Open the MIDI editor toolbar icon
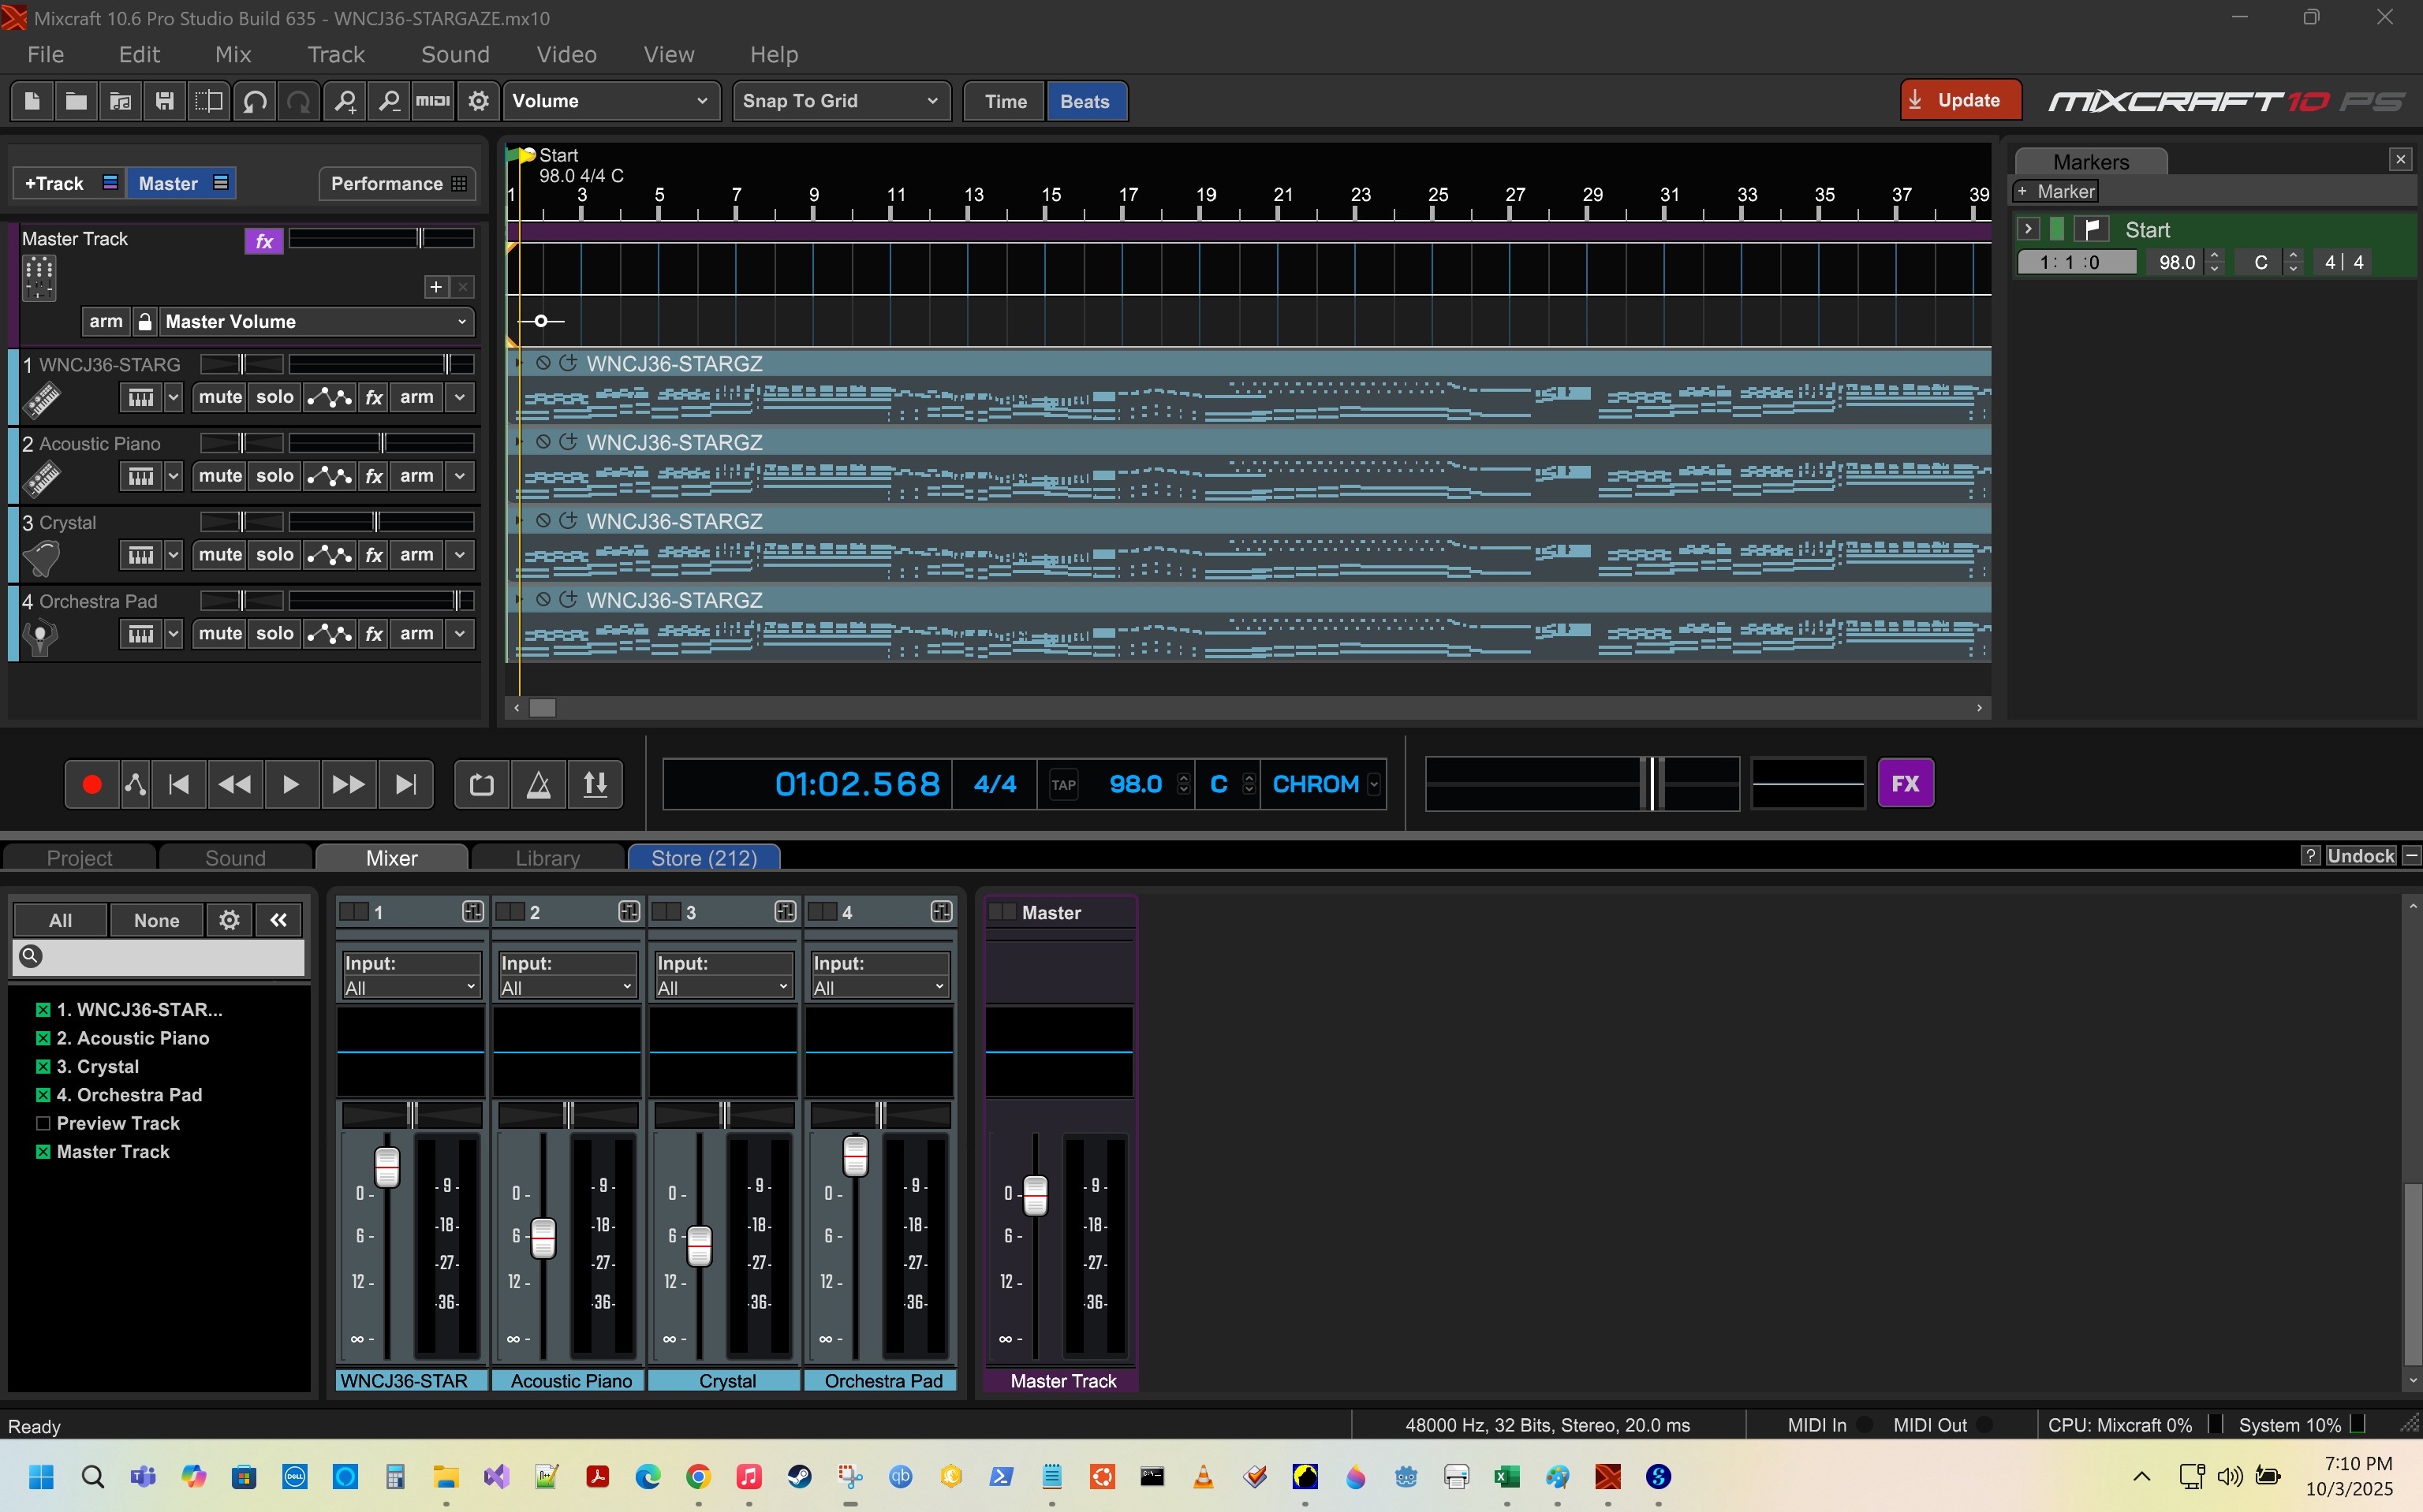2423x1512 pixels. coord(432,101)
